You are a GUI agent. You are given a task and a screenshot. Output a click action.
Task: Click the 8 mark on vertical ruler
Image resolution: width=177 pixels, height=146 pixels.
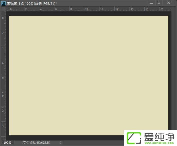click(x=3, y=78)
